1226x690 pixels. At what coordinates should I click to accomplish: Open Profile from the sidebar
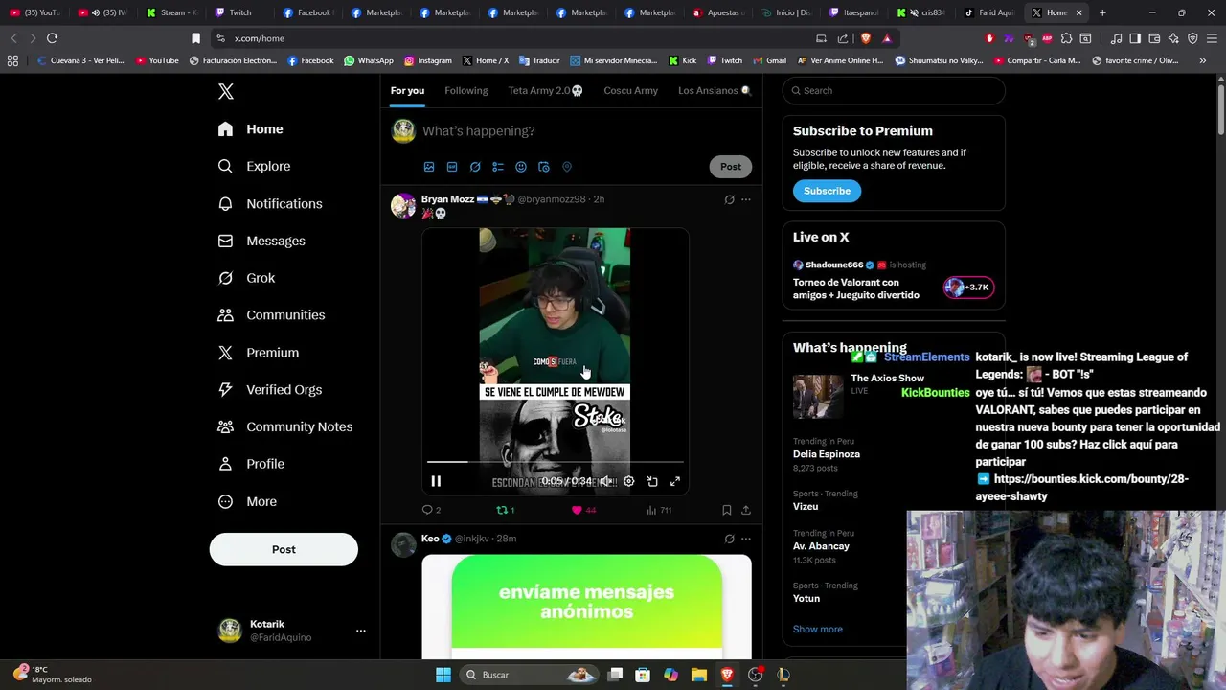pyautogui.click(x=251, y=464)
